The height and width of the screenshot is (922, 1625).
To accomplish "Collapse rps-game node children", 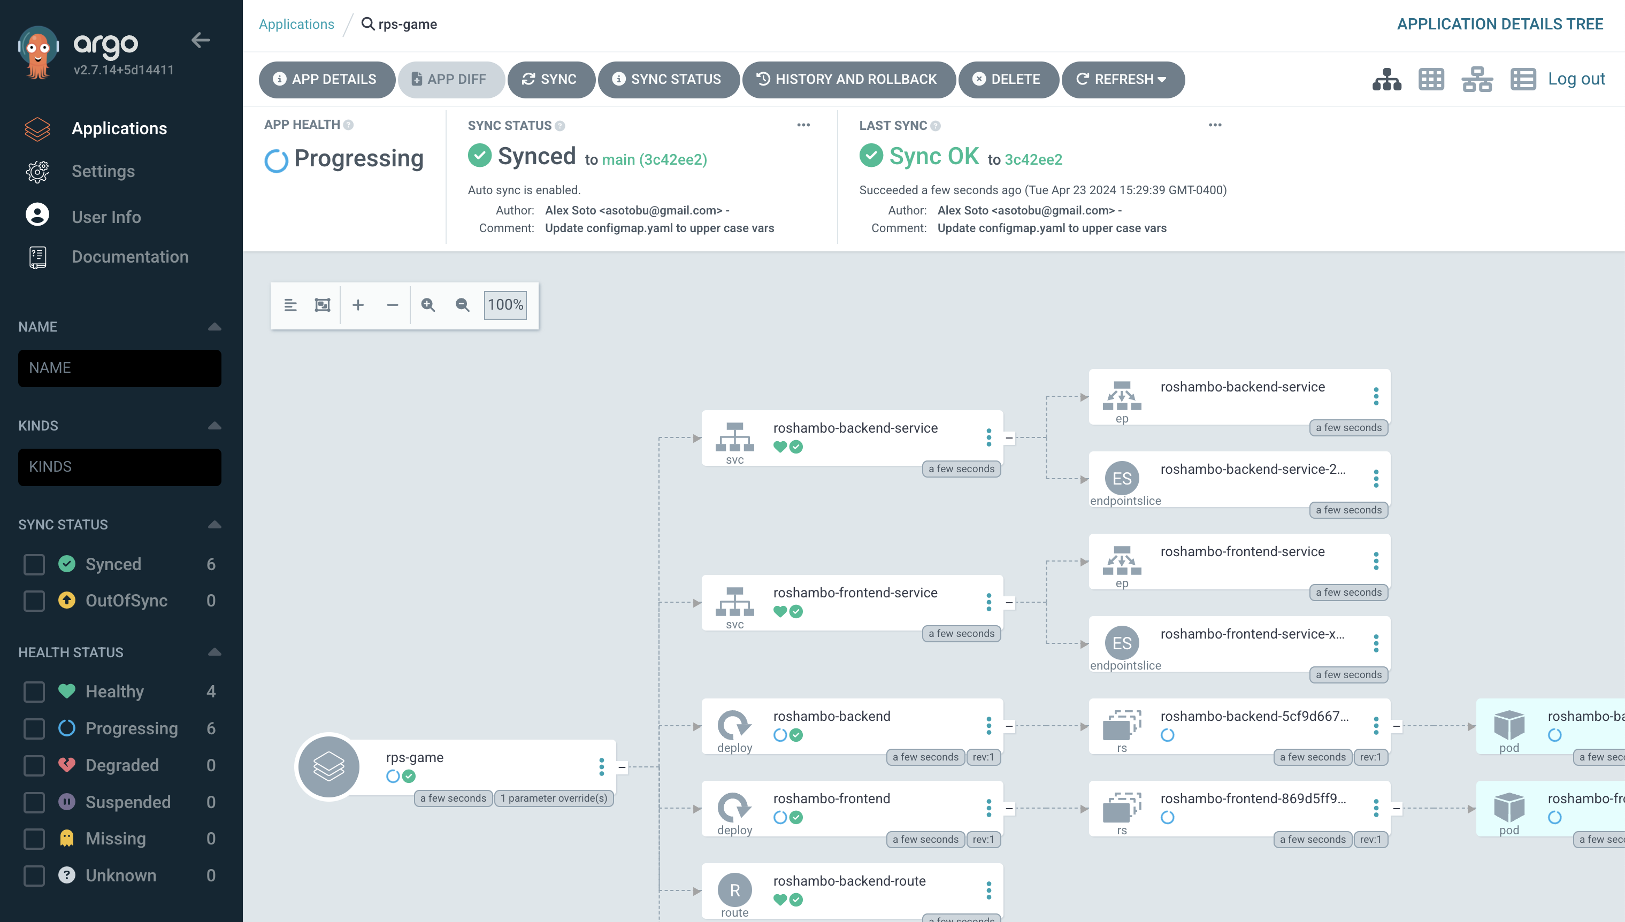I will [x=622, y=767].
